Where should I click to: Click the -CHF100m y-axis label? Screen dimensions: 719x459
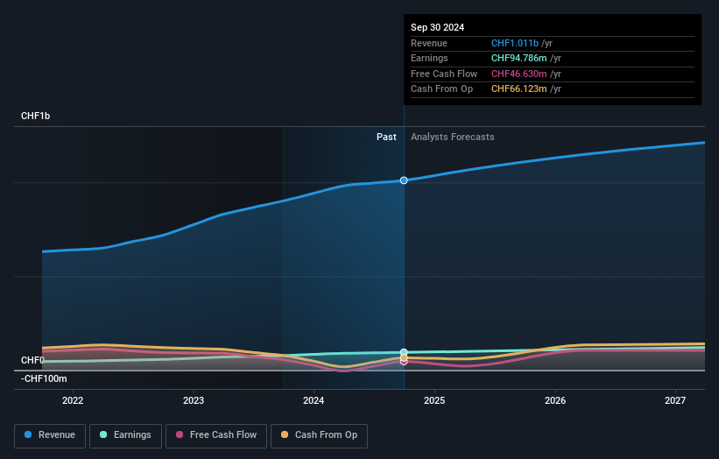44,378
